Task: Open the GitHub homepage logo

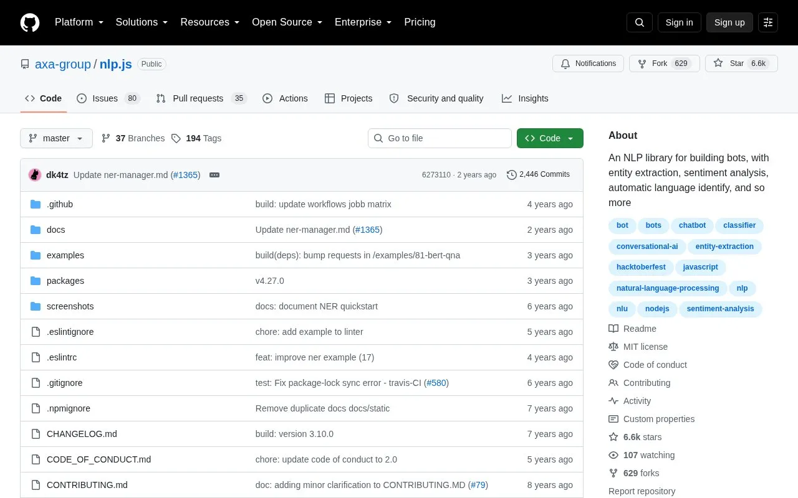Action: [x=30, y=22]
